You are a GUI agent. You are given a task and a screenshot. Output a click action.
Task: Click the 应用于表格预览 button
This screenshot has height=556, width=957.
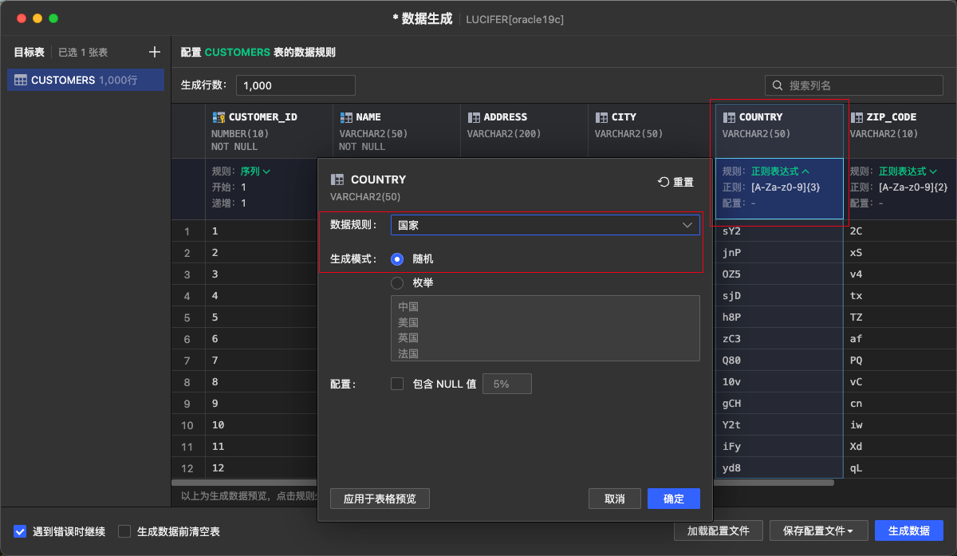pyautogui.click(x=380, y=498)
